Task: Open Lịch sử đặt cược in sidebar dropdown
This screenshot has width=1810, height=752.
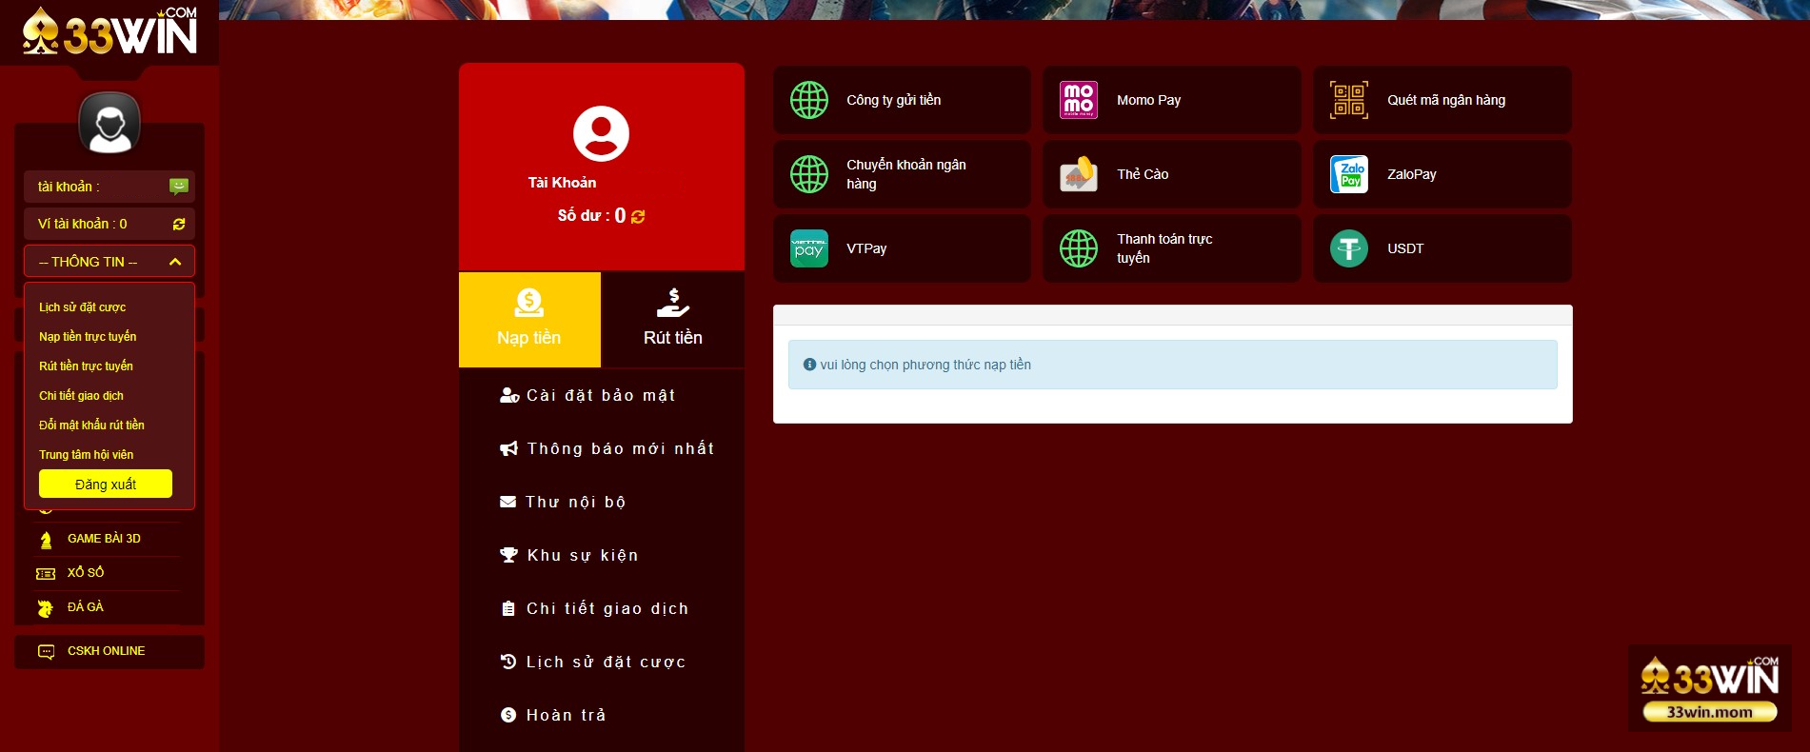Action: (x=82, y=307)
